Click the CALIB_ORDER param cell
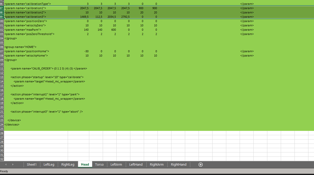This screenshot has height=175, width=314. 49,68
